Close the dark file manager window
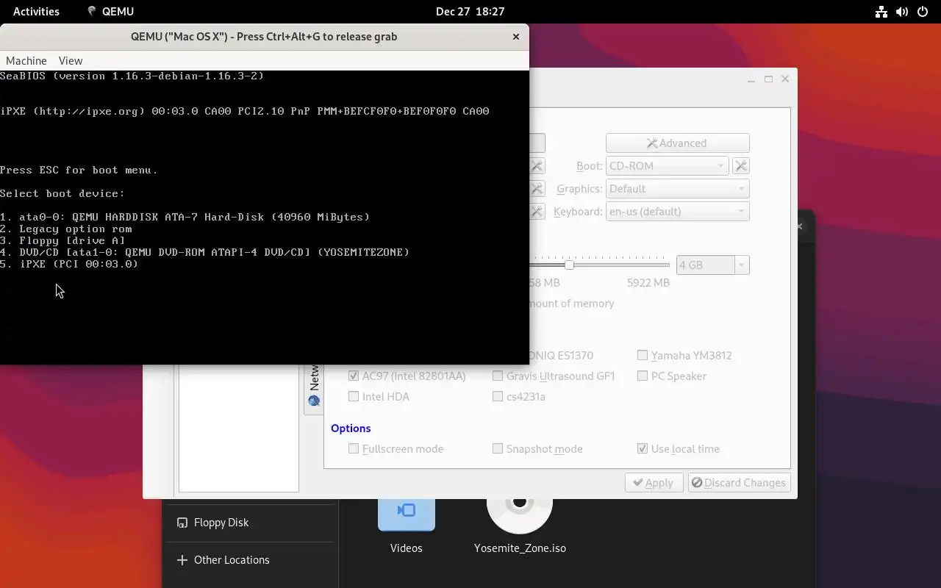The height and width of the screenshot is (588, 941). 800,226
